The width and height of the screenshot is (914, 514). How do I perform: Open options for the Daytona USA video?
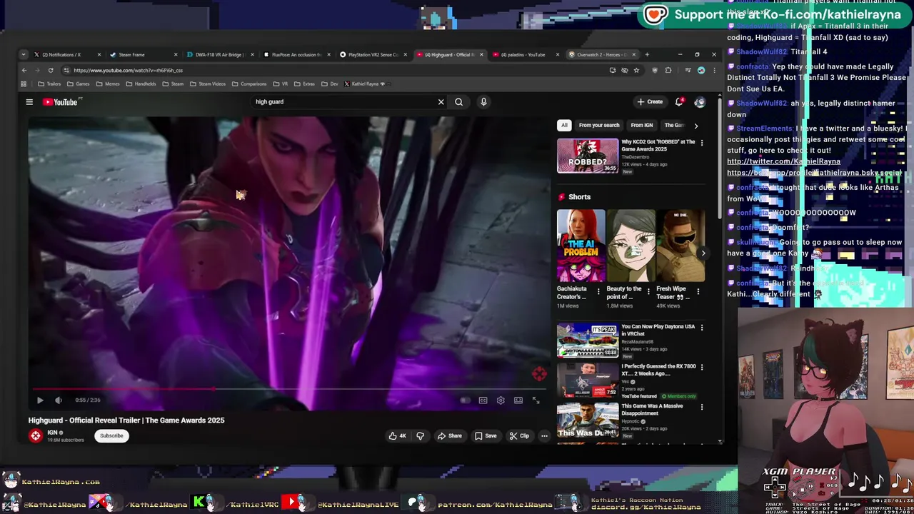coord(701,328)
